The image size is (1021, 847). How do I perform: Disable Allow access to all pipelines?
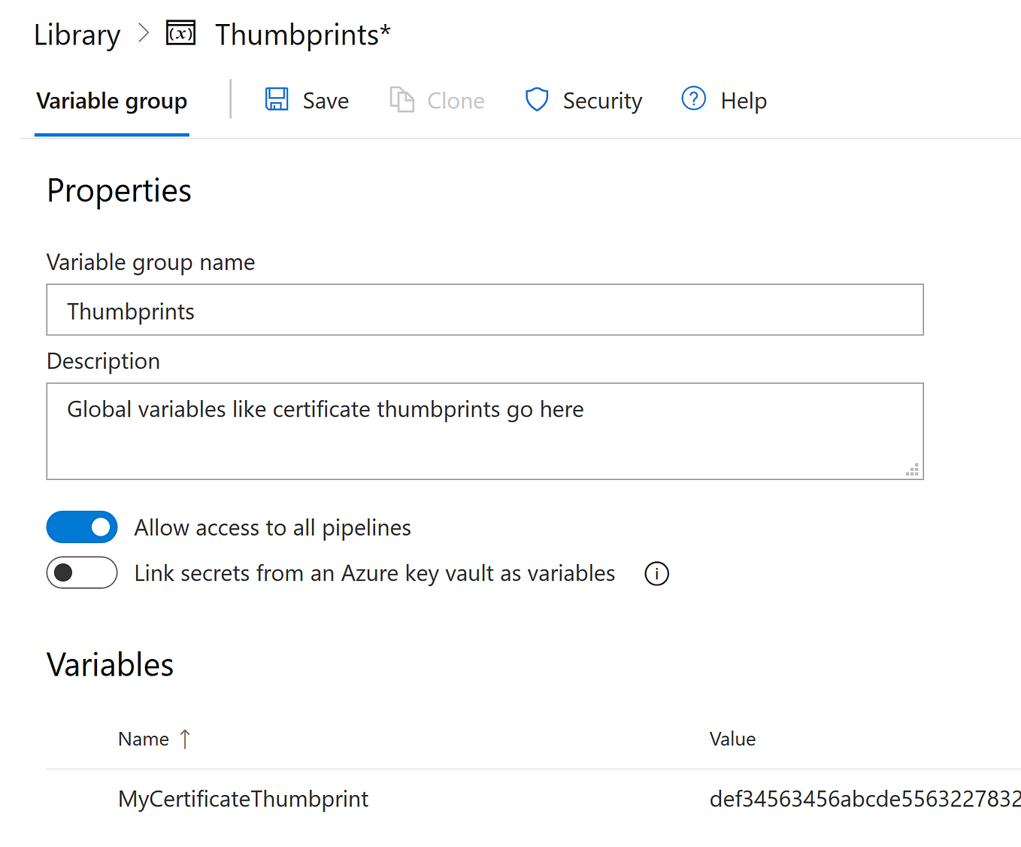coord(82,527)
